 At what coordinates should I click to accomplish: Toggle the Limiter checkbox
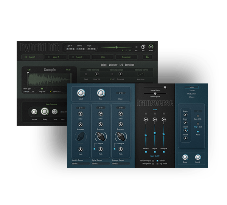tap(157, 160)
